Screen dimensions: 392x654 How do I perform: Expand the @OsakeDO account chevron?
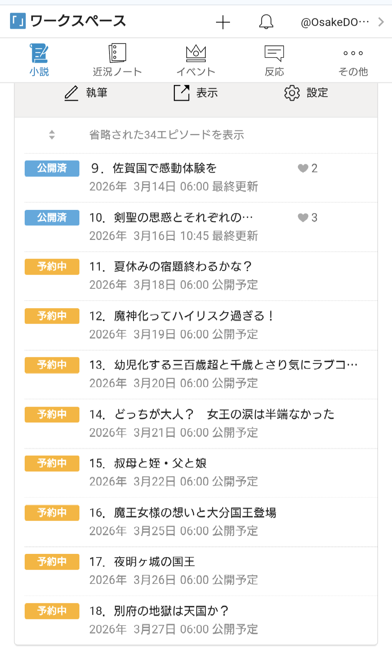(381, 22)
